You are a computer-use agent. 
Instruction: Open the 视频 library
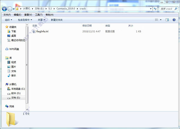click(14, 62)
